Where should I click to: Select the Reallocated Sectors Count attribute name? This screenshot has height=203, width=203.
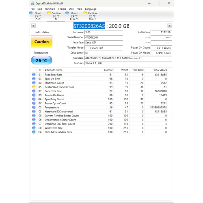(x=60, y=87)
